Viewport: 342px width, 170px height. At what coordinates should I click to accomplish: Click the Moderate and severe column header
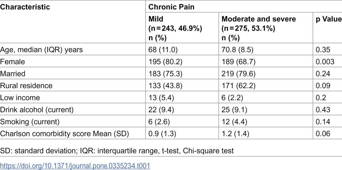[259, 28]
